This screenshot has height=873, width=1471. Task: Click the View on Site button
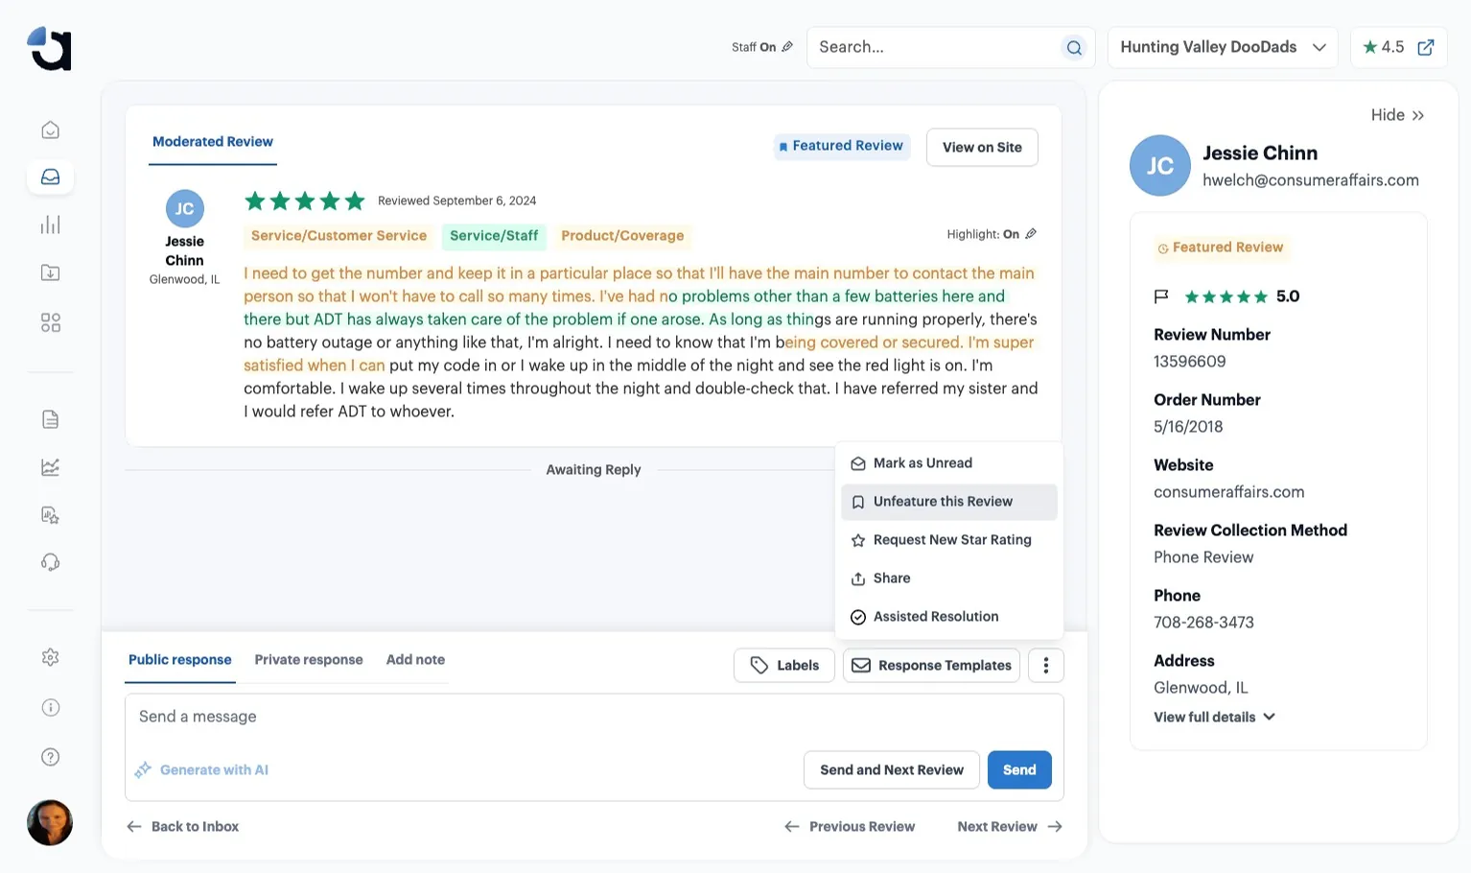[982, 147]
